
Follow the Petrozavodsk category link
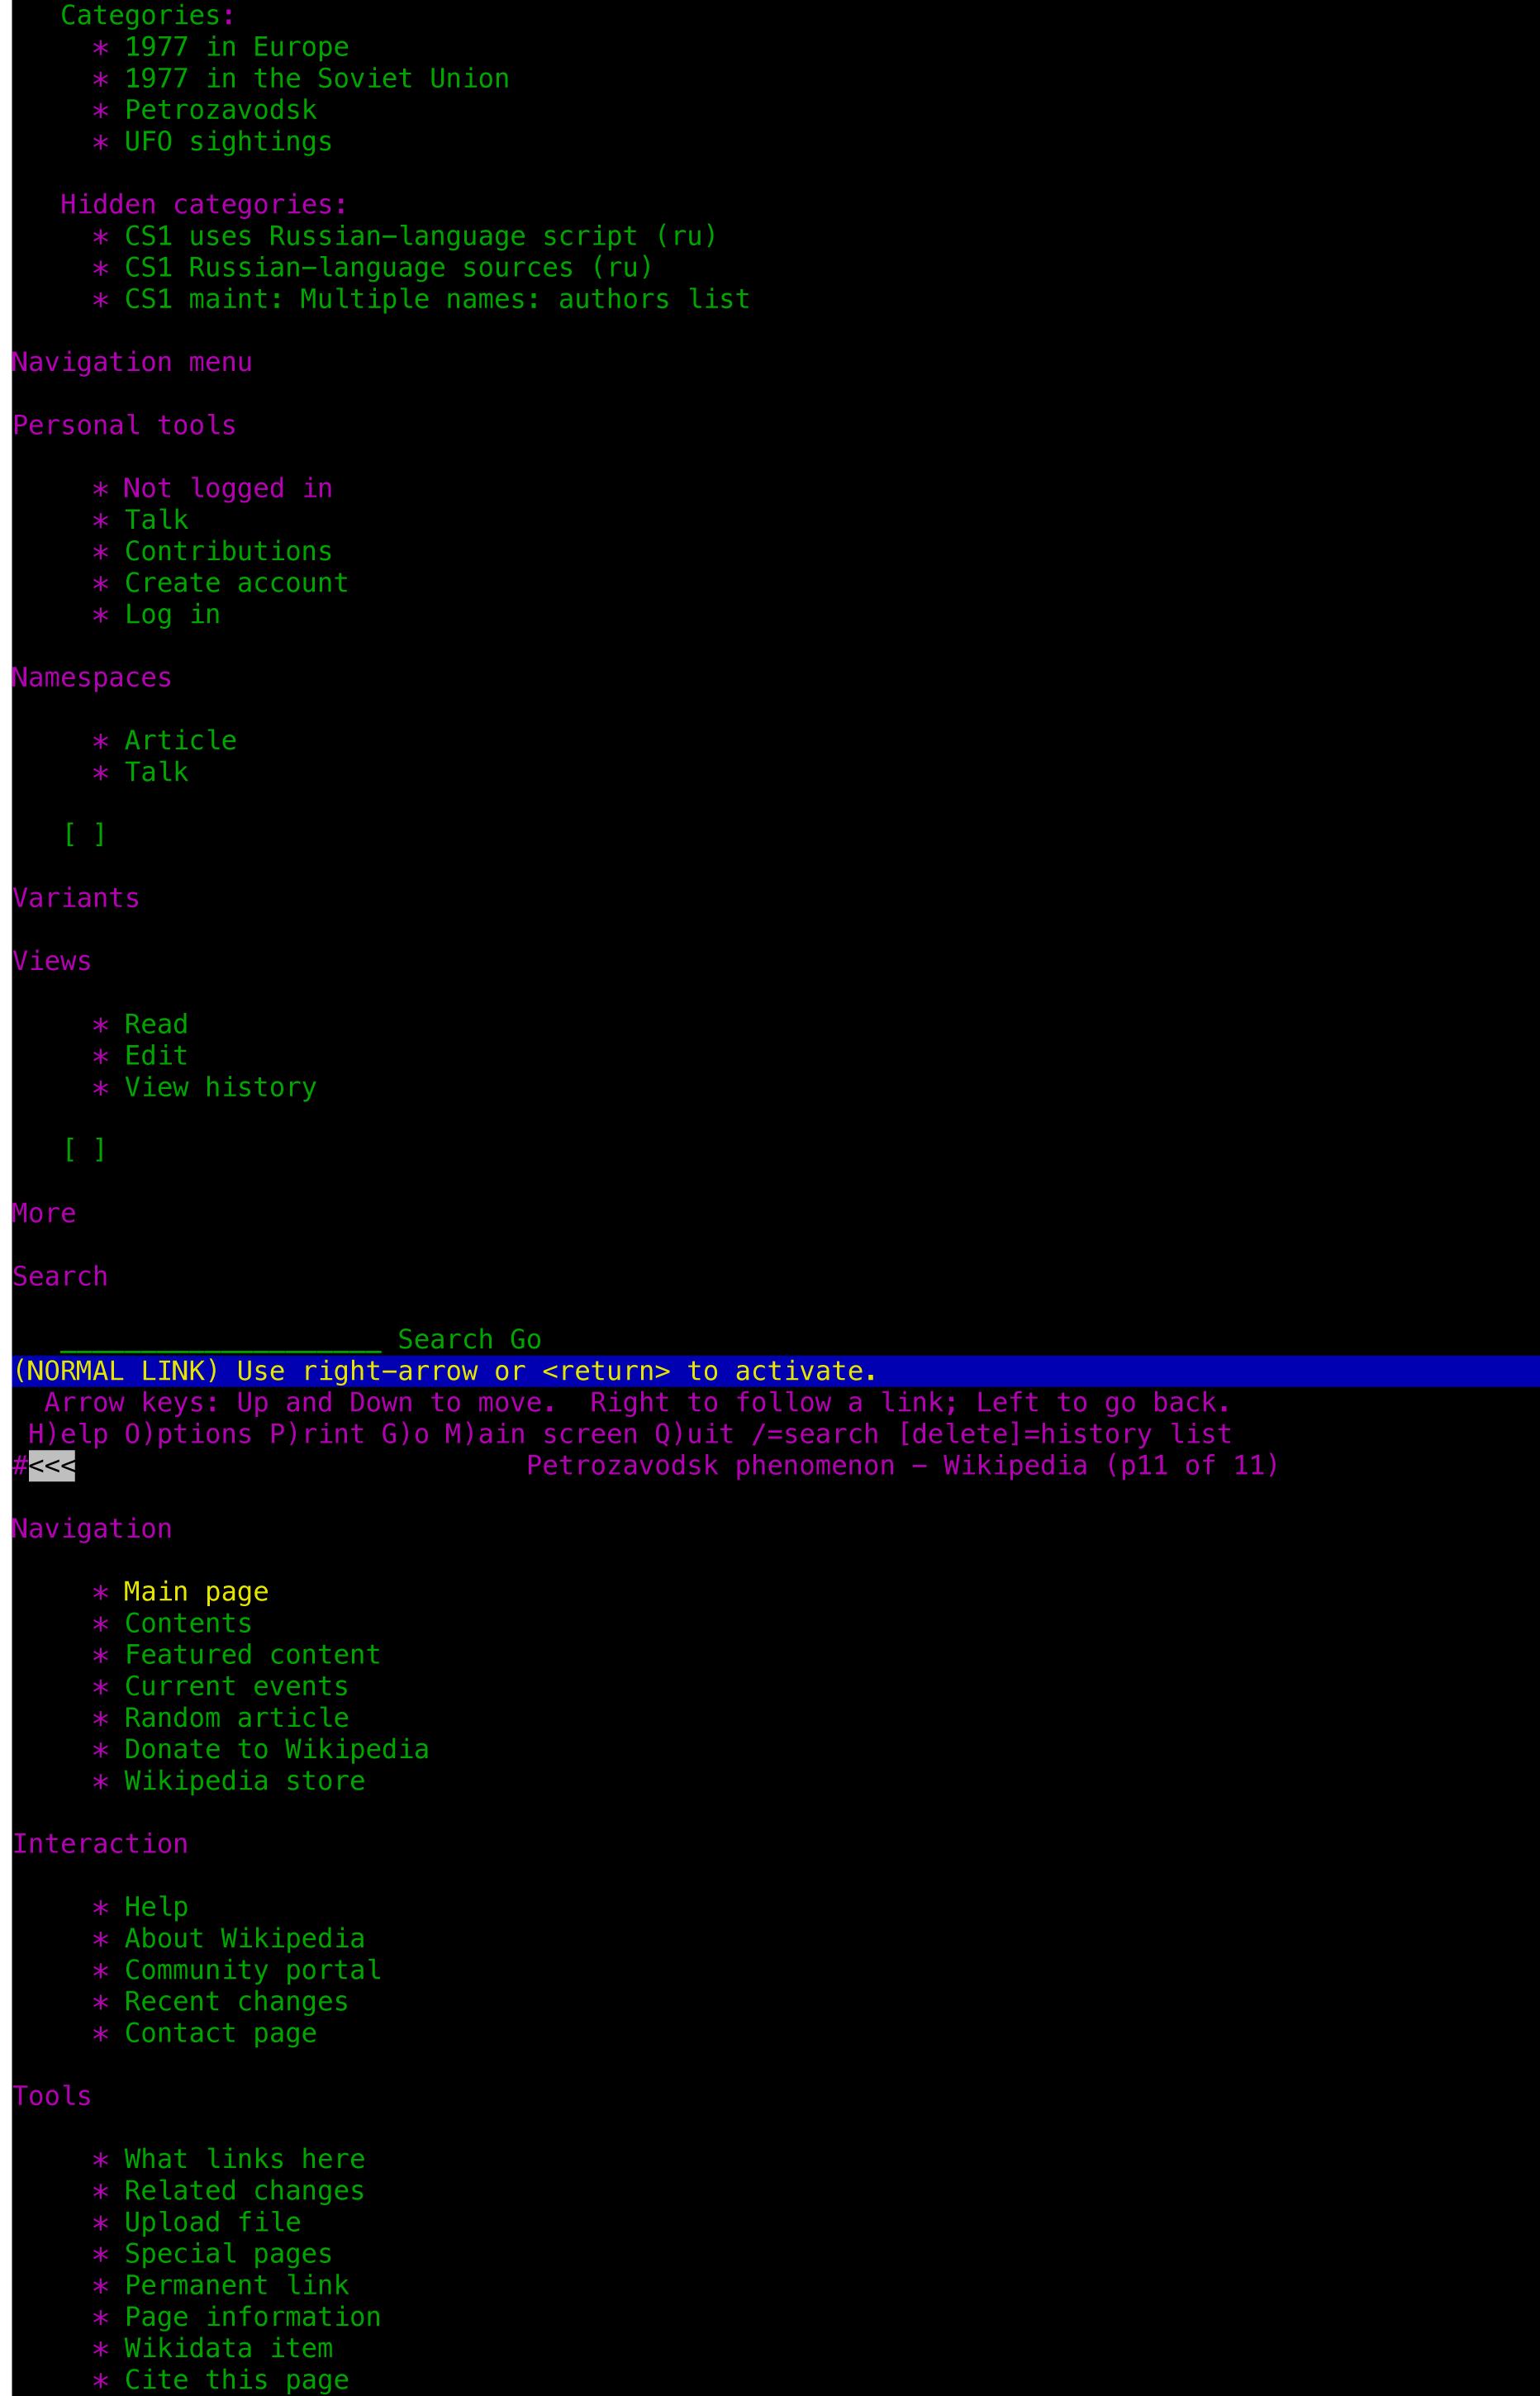coord(221,110)
